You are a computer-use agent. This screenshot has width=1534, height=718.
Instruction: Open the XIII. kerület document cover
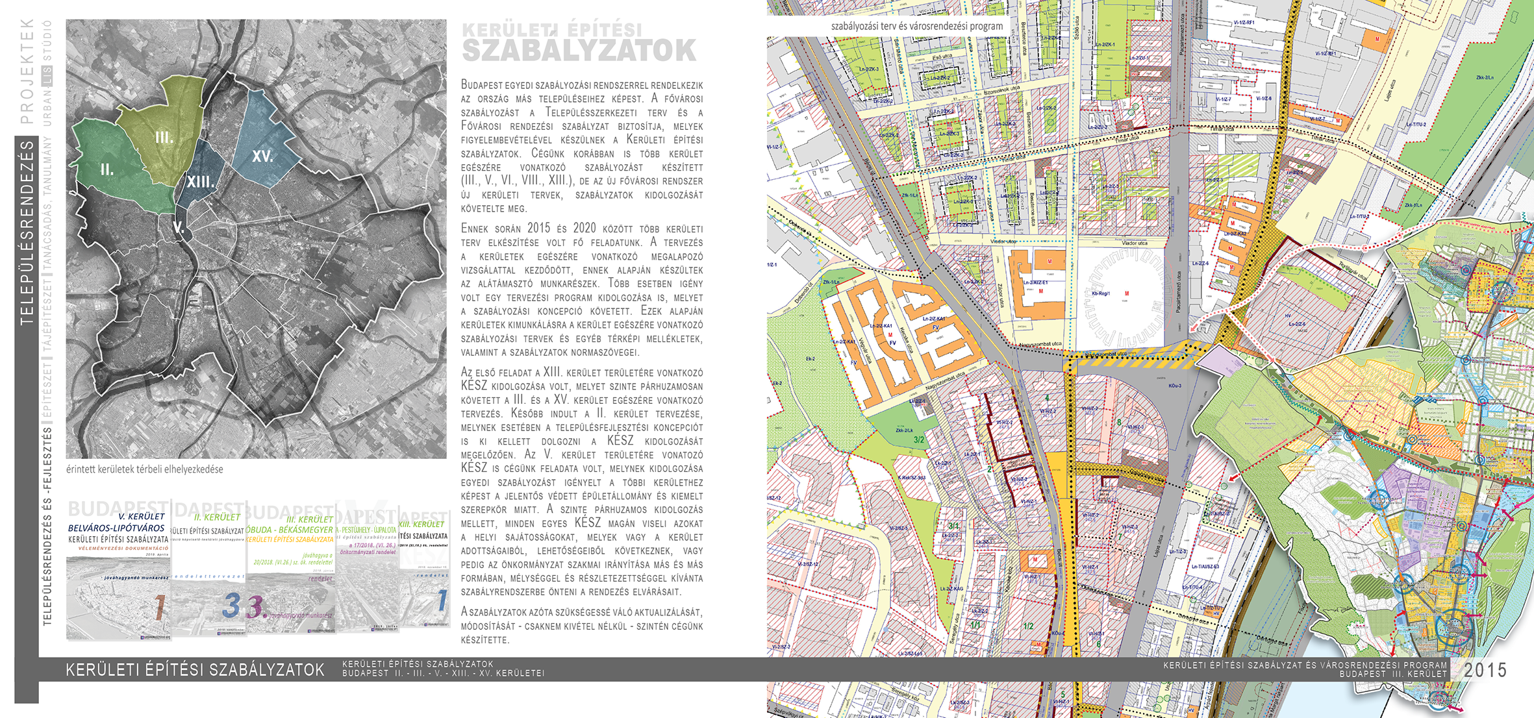point(423,568)
